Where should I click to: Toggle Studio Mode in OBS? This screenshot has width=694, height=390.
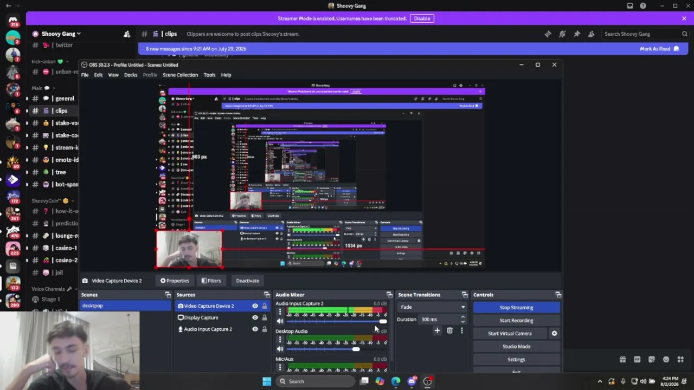pyautogui.click(x=516, y=347)
